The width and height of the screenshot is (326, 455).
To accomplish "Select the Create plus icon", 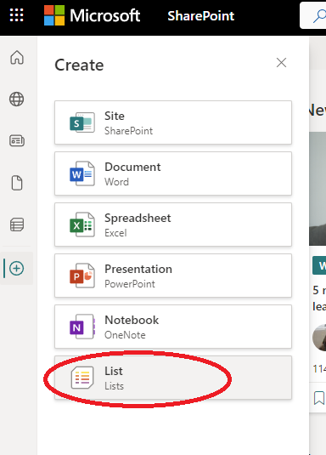I will 16,269.
